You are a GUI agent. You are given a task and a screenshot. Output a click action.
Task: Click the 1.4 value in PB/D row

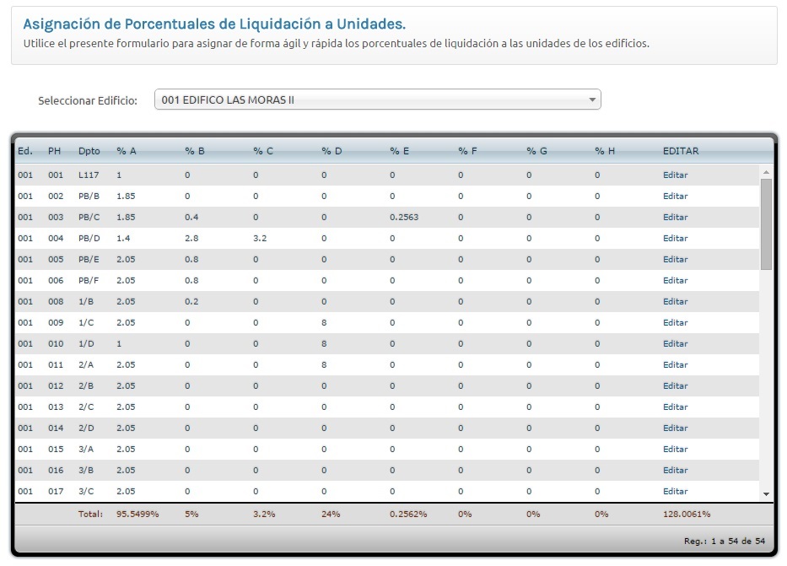(123, 239)
